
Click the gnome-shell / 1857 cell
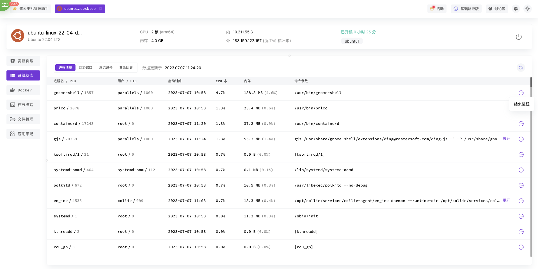click(x=74, y=93)
